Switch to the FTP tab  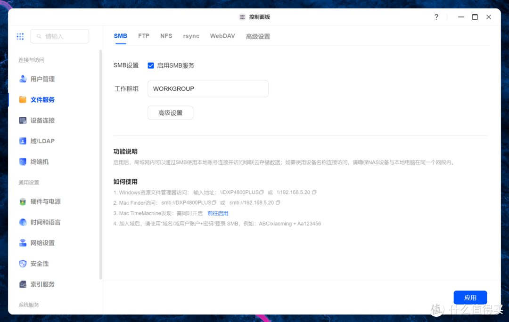tap(143, 36)
